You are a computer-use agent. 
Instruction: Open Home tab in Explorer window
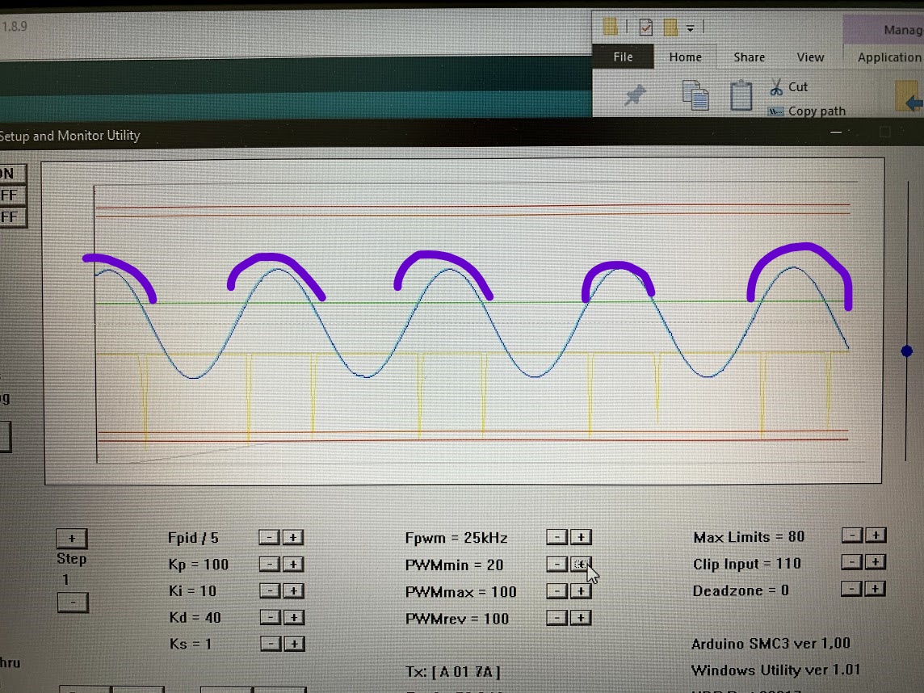(x=686, y=57)
